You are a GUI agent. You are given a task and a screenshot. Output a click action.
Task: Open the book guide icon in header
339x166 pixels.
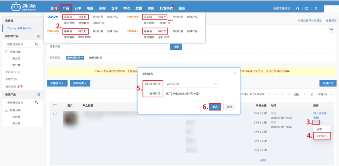coord(307,9)
